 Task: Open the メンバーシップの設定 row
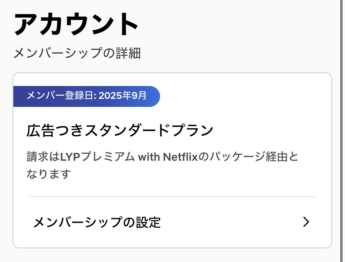tap(171, 222)
